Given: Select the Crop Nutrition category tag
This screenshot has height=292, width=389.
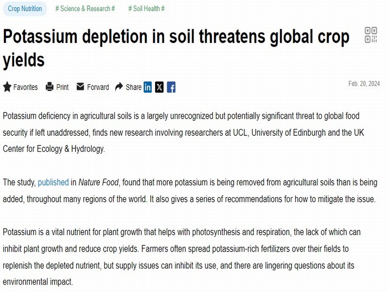Looking at the screenshot, I should [x=25, y=9].
